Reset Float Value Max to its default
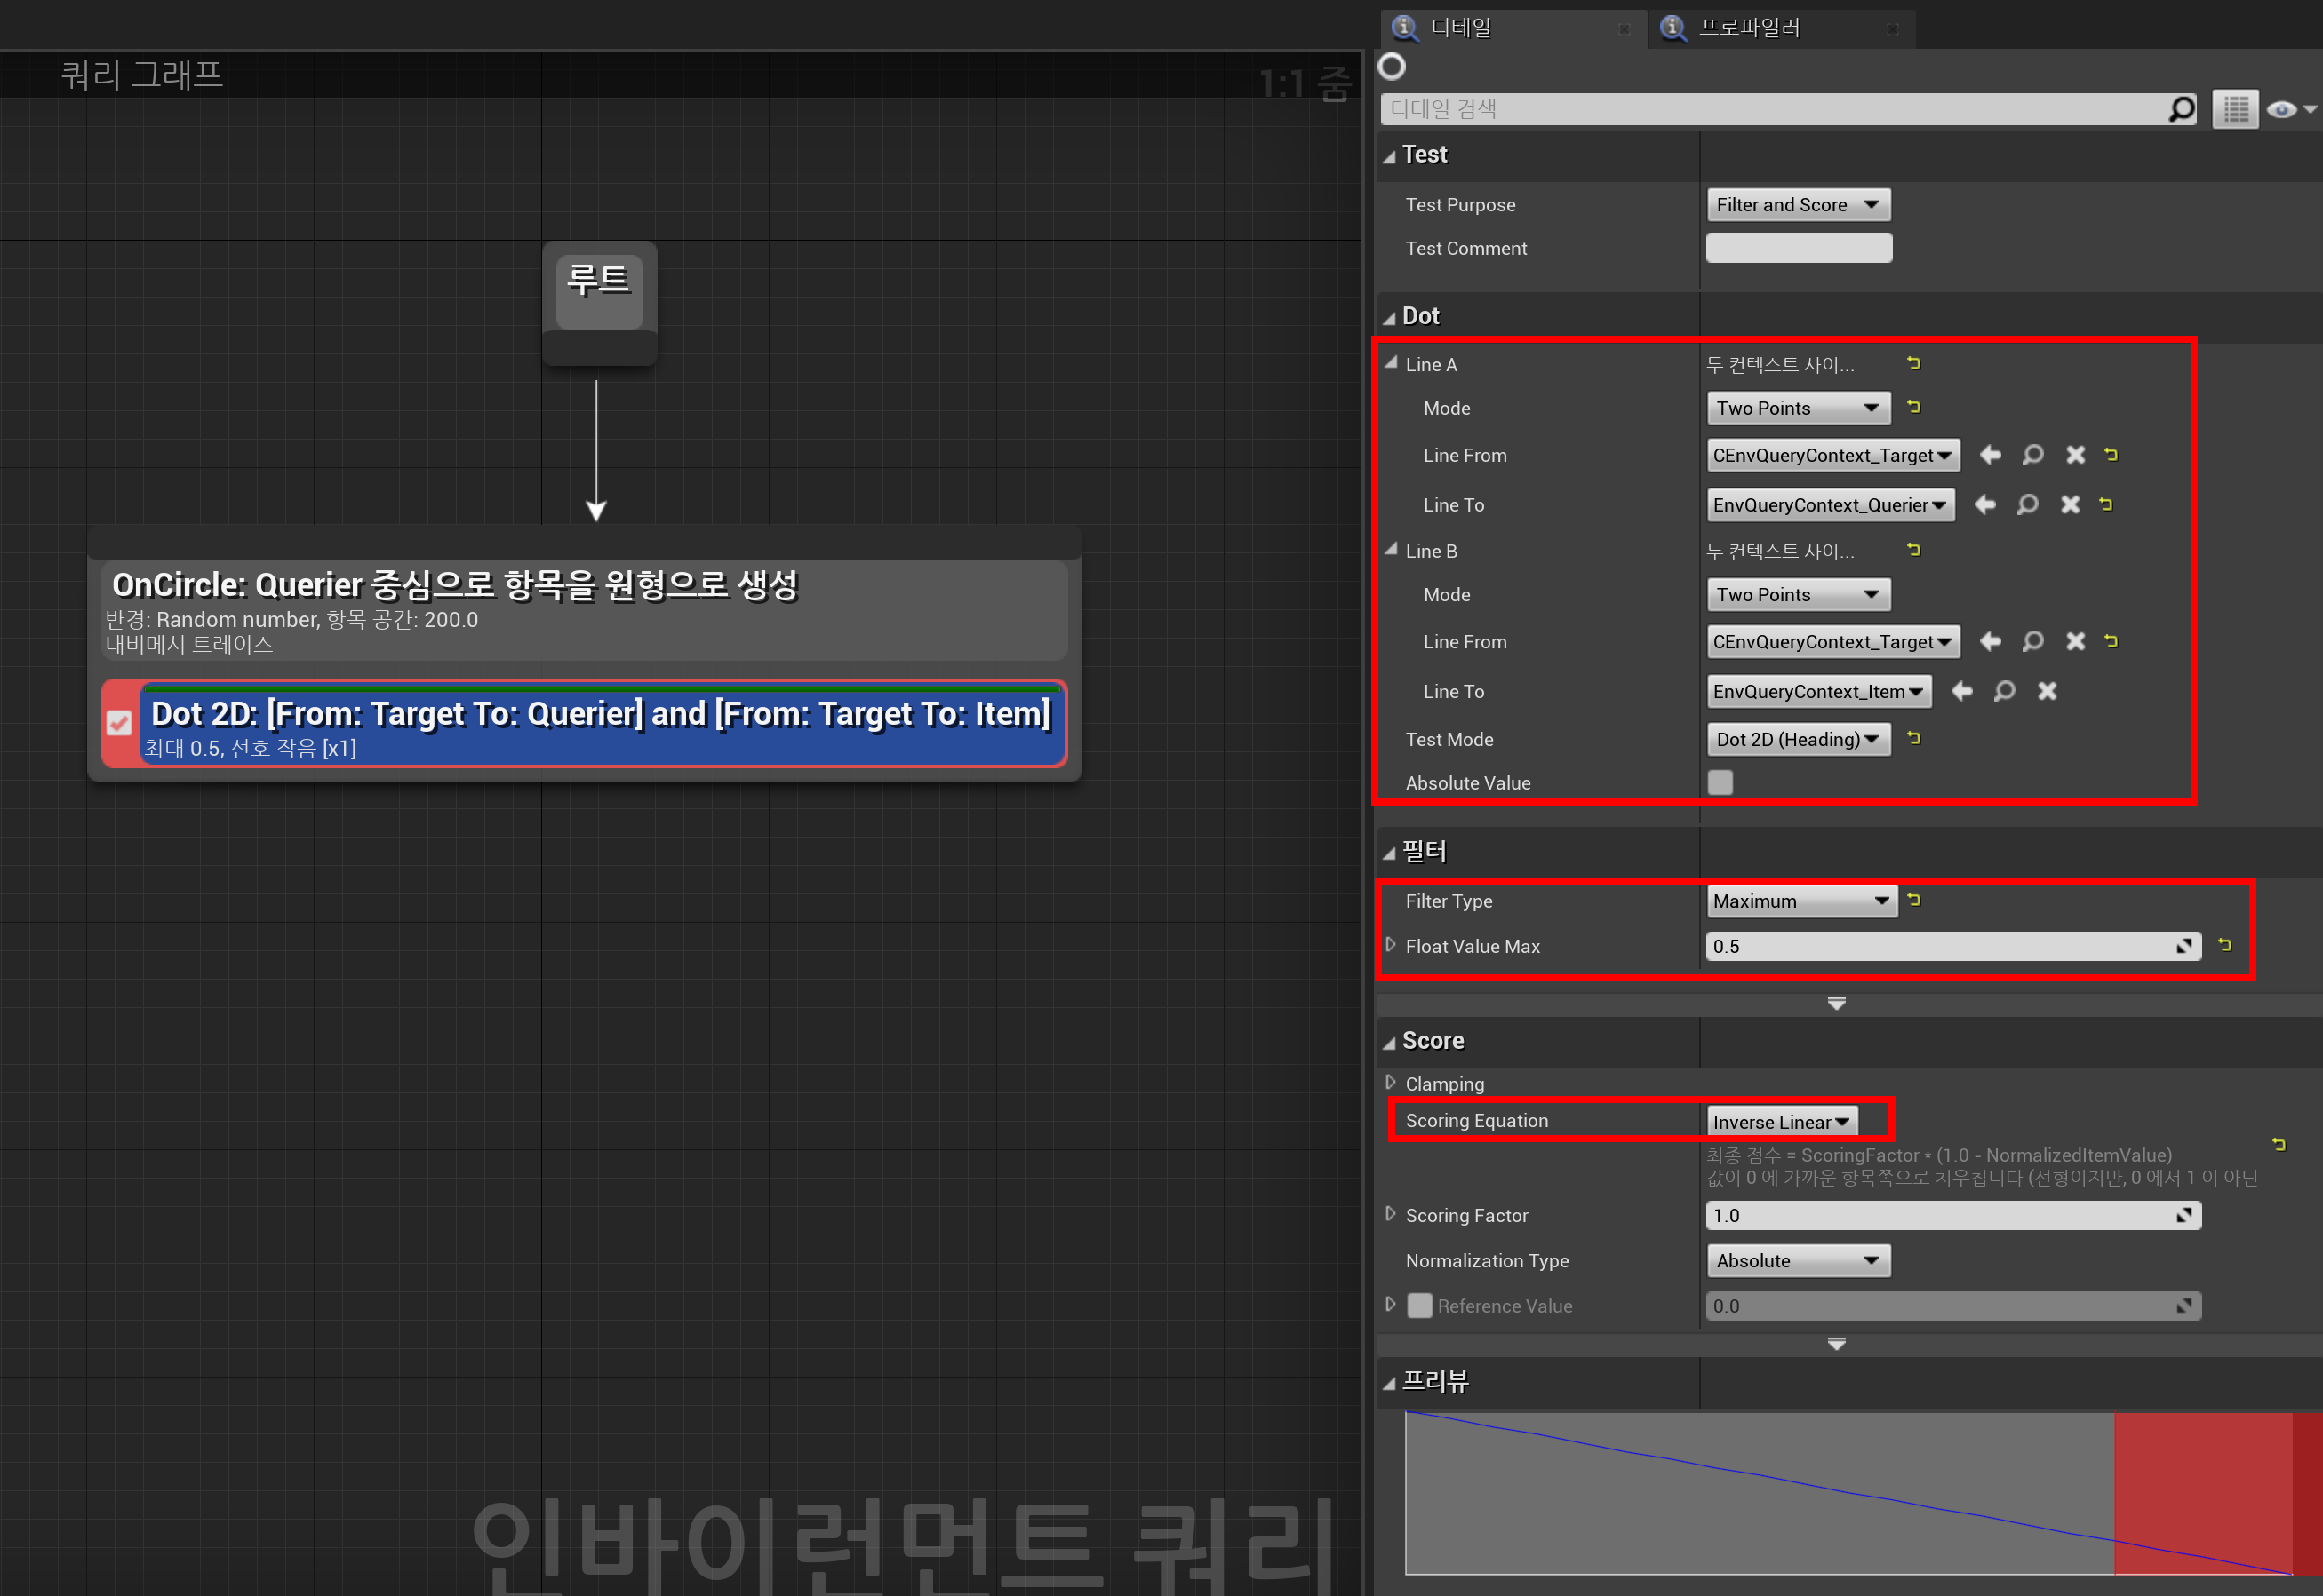Screen dimensions: 2323x1596 2224,945
